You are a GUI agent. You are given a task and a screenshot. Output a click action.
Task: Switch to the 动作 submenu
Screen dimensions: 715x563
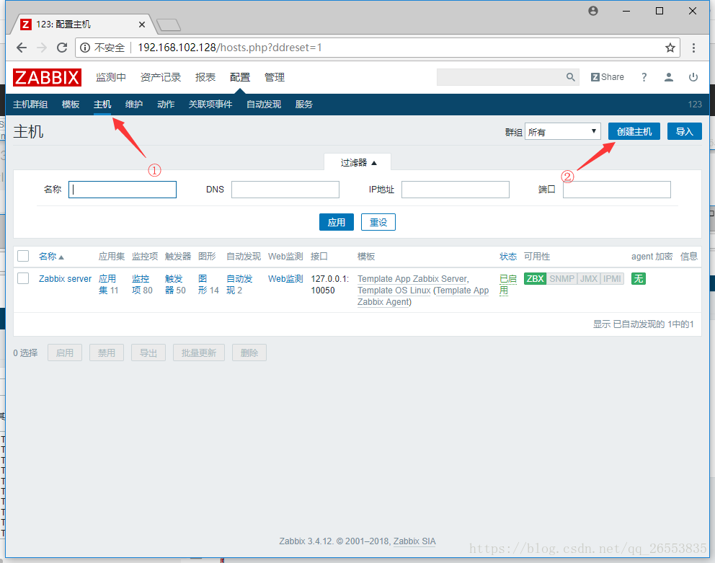(166, 105)
